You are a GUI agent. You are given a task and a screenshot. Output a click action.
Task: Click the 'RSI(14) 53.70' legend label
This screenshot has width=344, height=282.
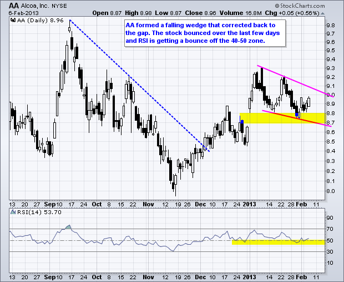39,212
